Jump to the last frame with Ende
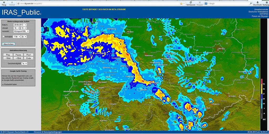 pyautogui.click(x=29, y=58)
